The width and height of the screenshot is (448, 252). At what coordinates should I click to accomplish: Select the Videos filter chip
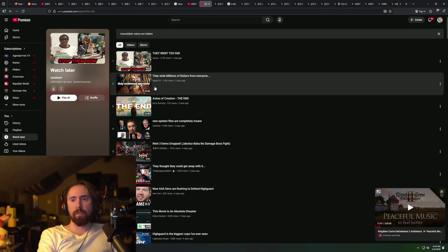click(x=131, y=45)
